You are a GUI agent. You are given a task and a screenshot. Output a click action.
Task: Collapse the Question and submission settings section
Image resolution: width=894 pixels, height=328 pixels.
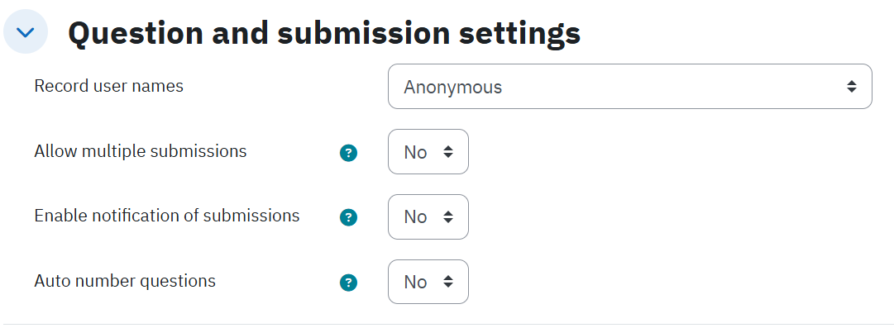26,32
